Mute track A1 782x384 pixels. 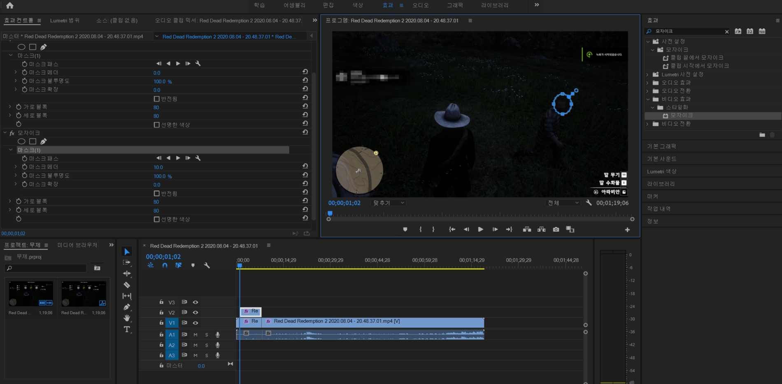click(x=195, y=335)
